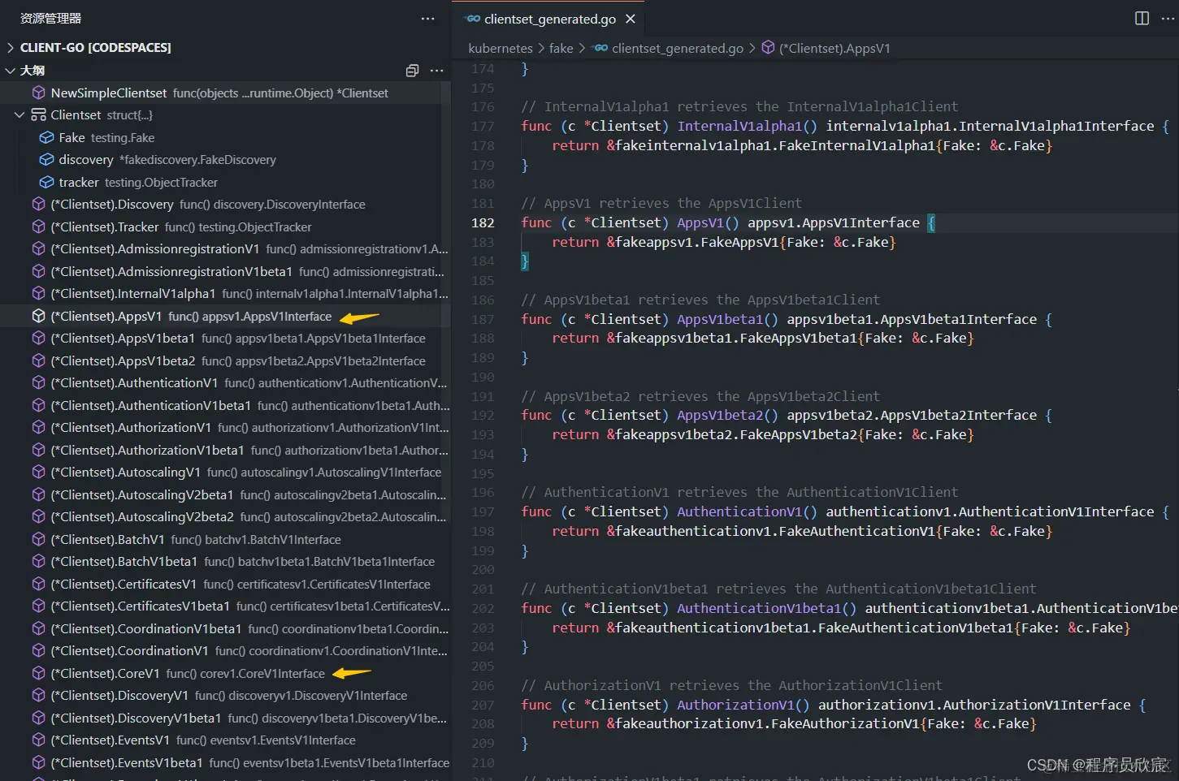Select (*Clientset).AdmissionregistrationV1 outline entry

[x=225, y=249]
